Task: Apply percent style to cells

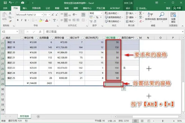Action: 97,17
